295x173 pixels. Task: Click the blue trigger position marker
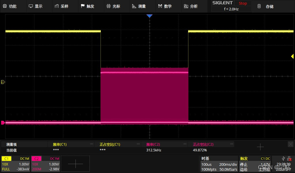[150, 16]
